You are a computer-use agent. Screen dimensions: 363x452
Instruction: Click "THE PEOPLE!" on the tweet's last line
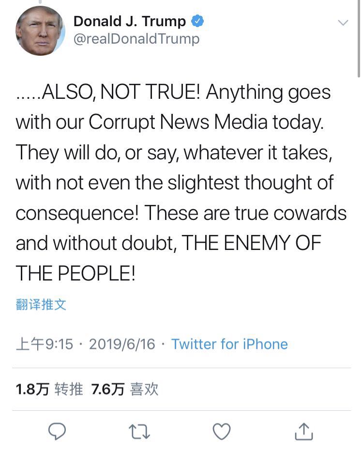(x=76, y=274)
